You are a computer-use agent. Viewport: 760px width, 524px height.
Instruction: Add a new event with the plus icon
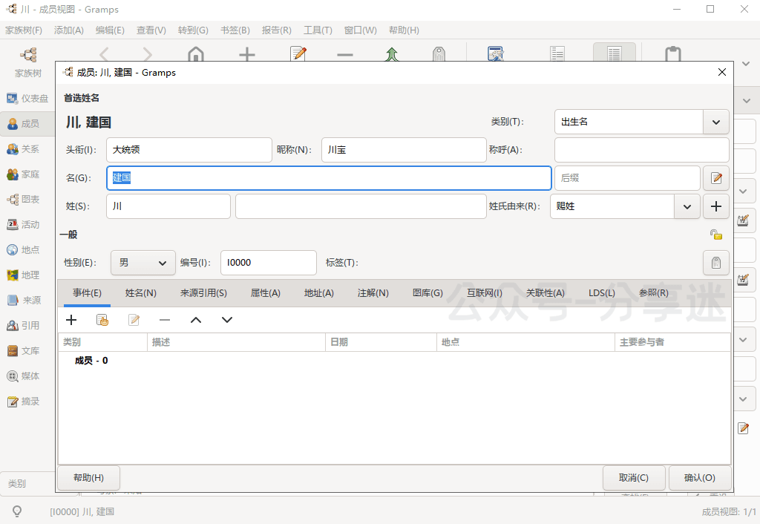pos(71,320)
